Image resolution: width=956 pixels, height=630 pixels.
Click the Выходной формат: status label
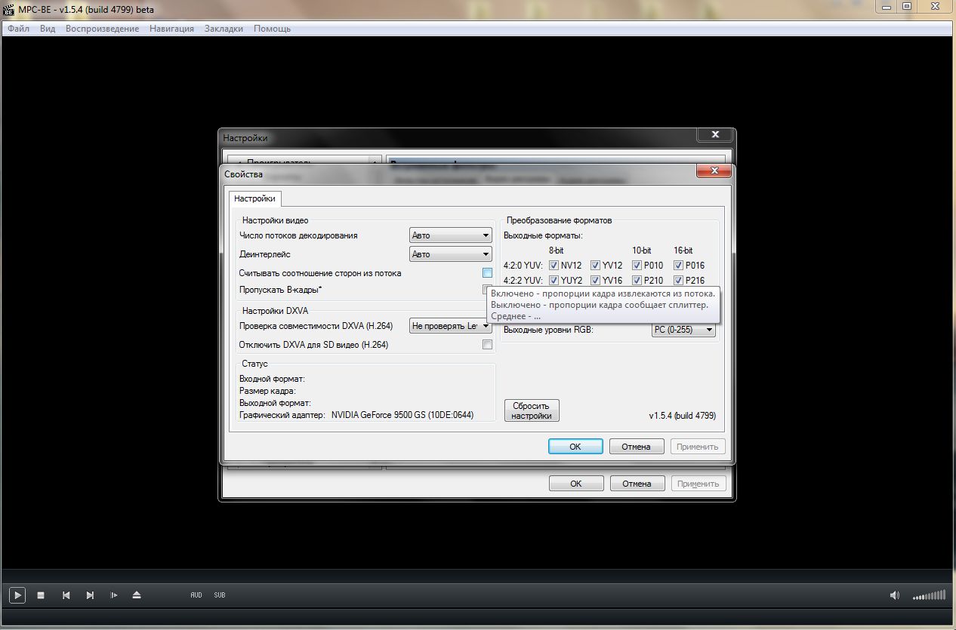[275, 403]
